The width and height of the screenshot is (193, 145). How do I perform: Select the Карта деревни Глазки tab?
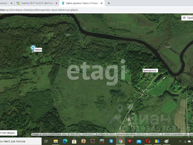coord(82,3)
